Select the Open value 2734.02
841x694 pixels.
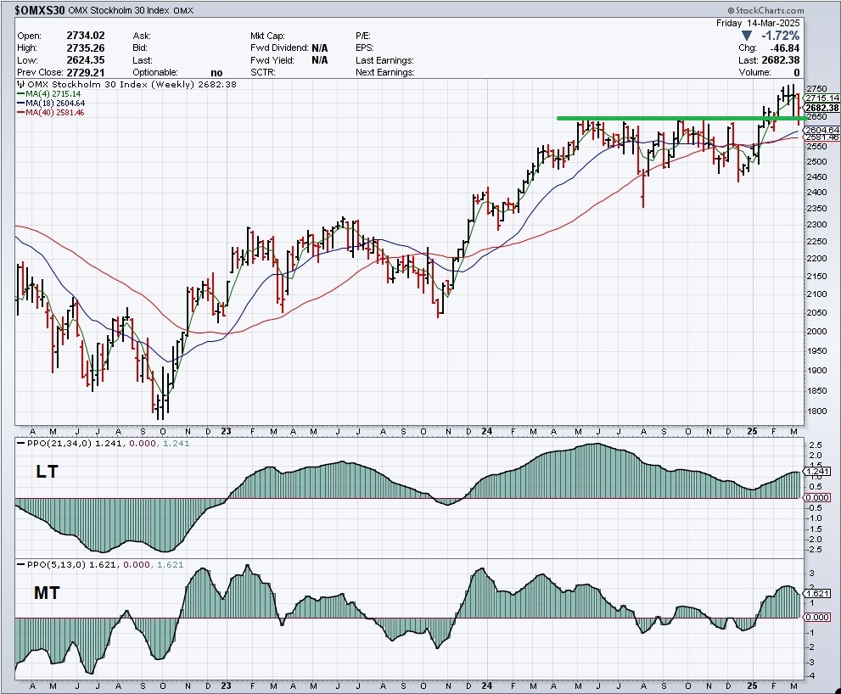[85, 36]
